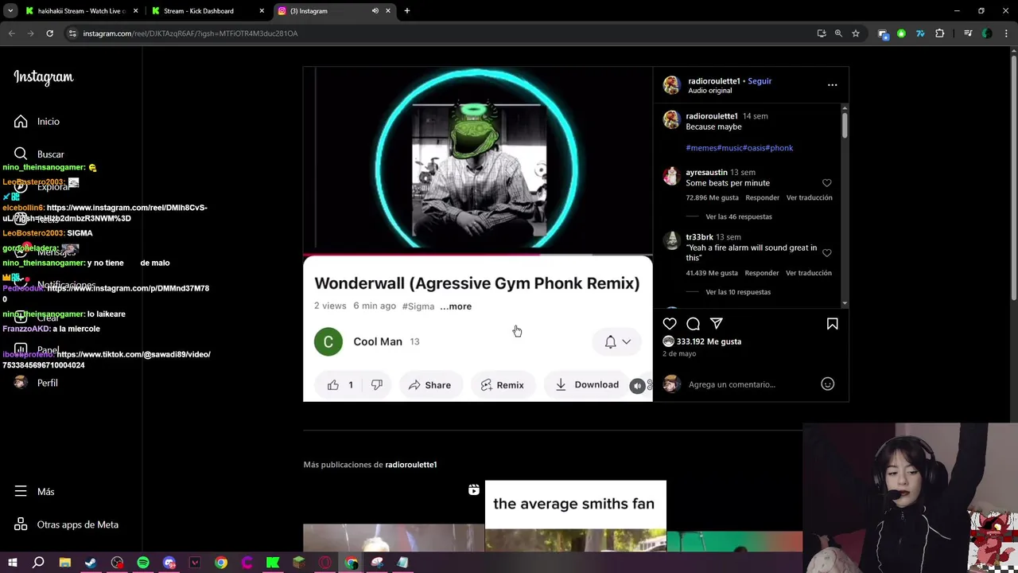The image size is (1018, 573).
Task: Click the comment bubble icon under the reel
Action: point(693,324)
